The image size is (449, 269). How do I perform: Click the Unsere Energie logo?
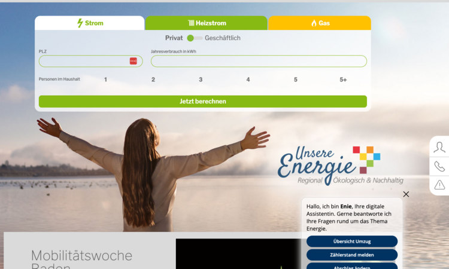click(341, 166)
